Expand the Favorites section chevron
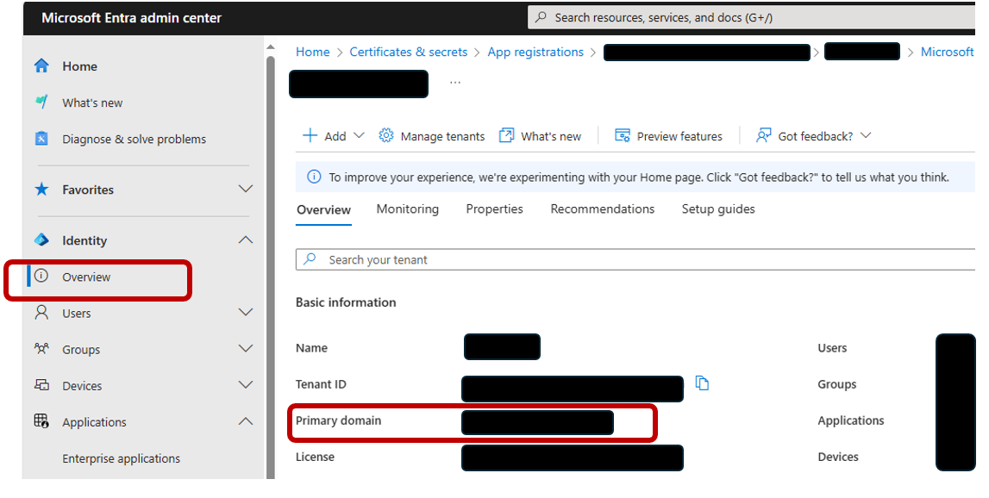This screenshot has width=989, height=498. click(x=246, y=189)
